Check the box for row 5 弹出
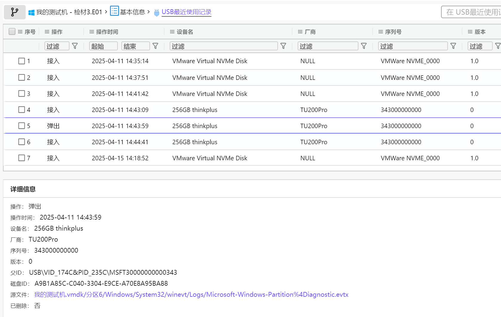The width and height of the screenshot is (501, 317). [x=21, y=126]
